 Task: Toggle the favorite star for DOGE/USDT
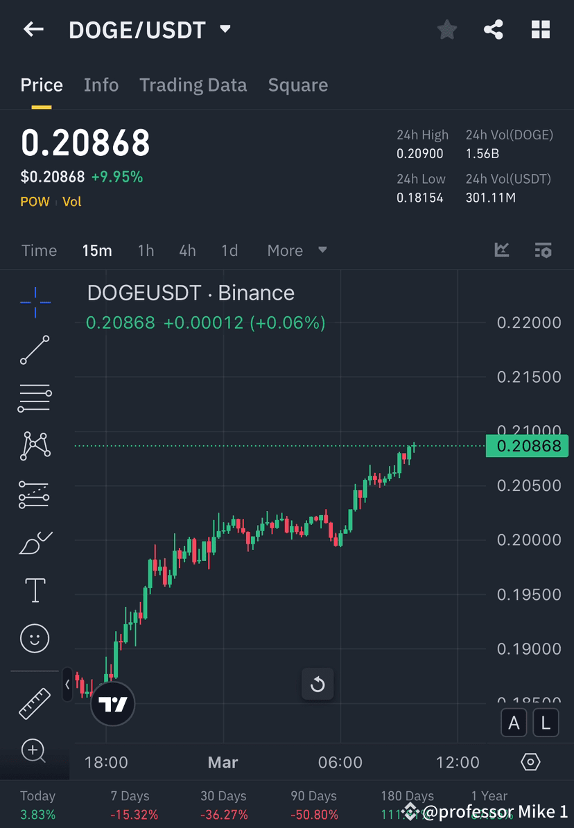point(446,29)
